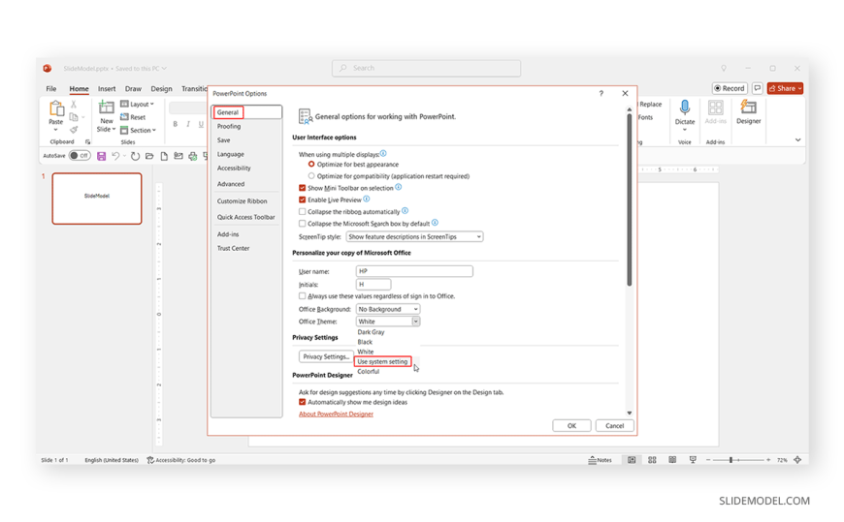Uncheck Automatically show me design ideas

tap(302, 402)
